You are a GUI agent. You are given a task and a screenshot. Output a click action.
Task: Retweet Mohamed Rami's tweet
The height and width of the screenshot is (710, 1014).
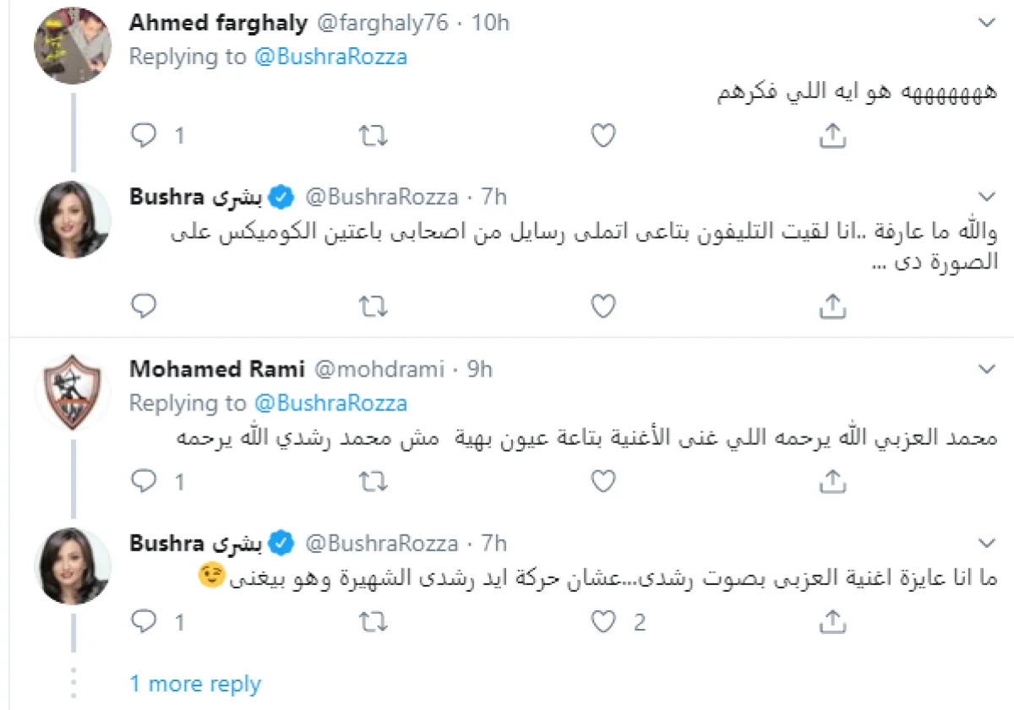373,481
